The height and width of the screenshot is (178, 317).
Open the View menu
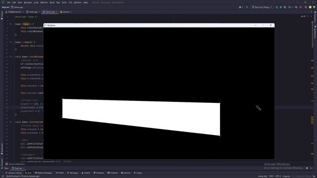coord(20,2)
